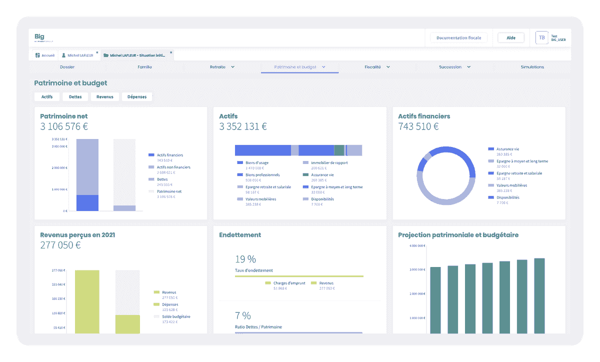Screen dimensions: 600x362
Task: Click Assurance vie color swatch in Actifs financiers
Action: 491,149
